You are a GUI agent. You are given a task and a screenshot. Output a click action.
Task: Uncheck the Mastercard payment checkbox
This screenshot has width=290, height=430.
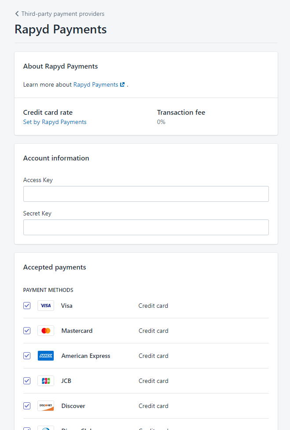pyautogui.click(x=27, y=331)
